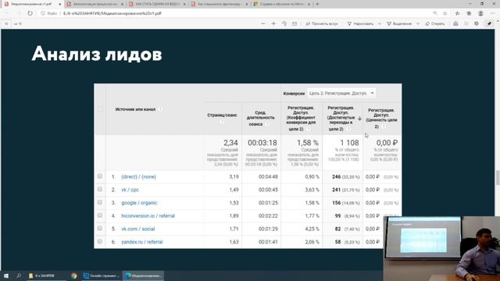The width and height of the screenshot is (500, 281).
Task: Select the Draw tool
Action: point(360,23)
